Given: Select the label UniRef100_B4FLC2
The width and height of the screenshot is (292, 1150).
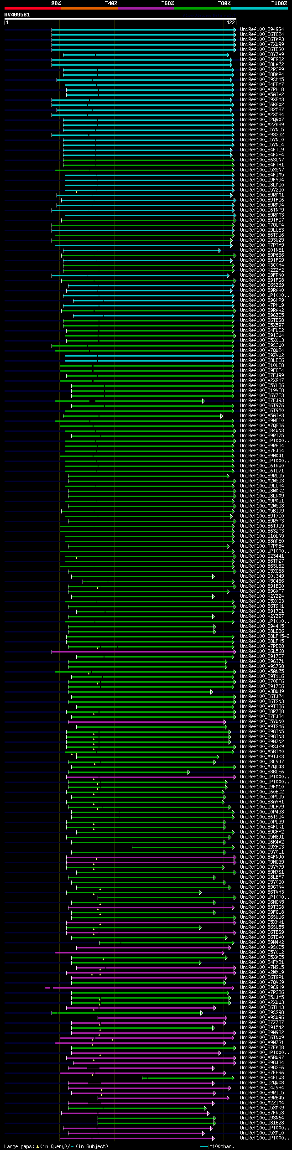Looking at the screenshot, I should coord(262,331).
